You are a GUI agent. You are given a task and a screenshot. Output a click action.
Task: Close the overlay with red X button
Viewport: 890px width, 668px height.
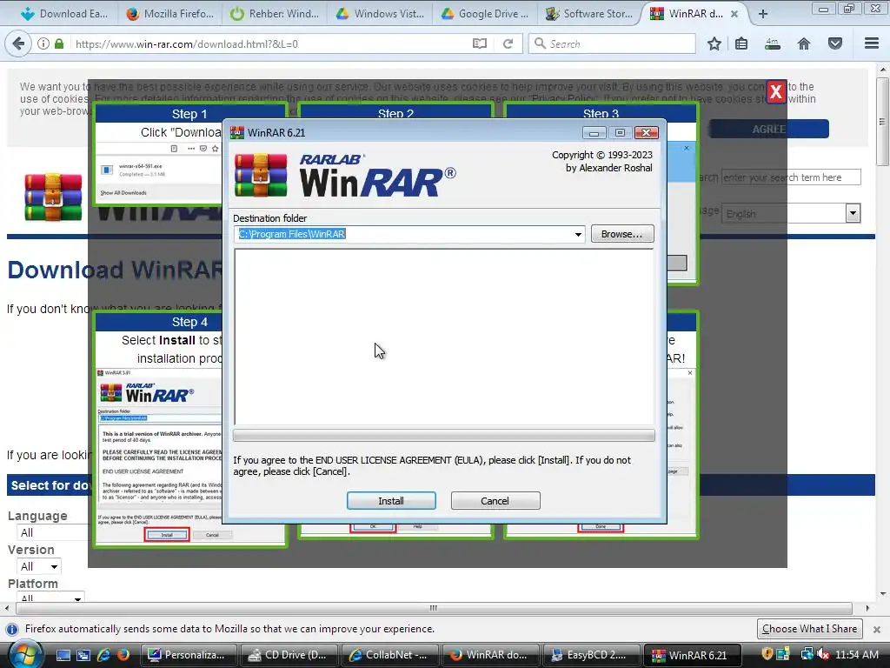[776, 91]
